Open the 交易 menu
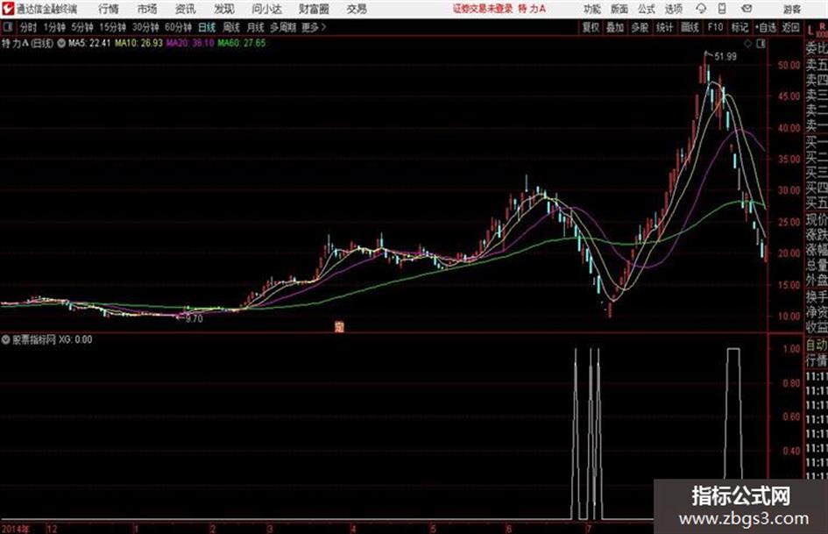The image size is (828, 534). (357, 9)
